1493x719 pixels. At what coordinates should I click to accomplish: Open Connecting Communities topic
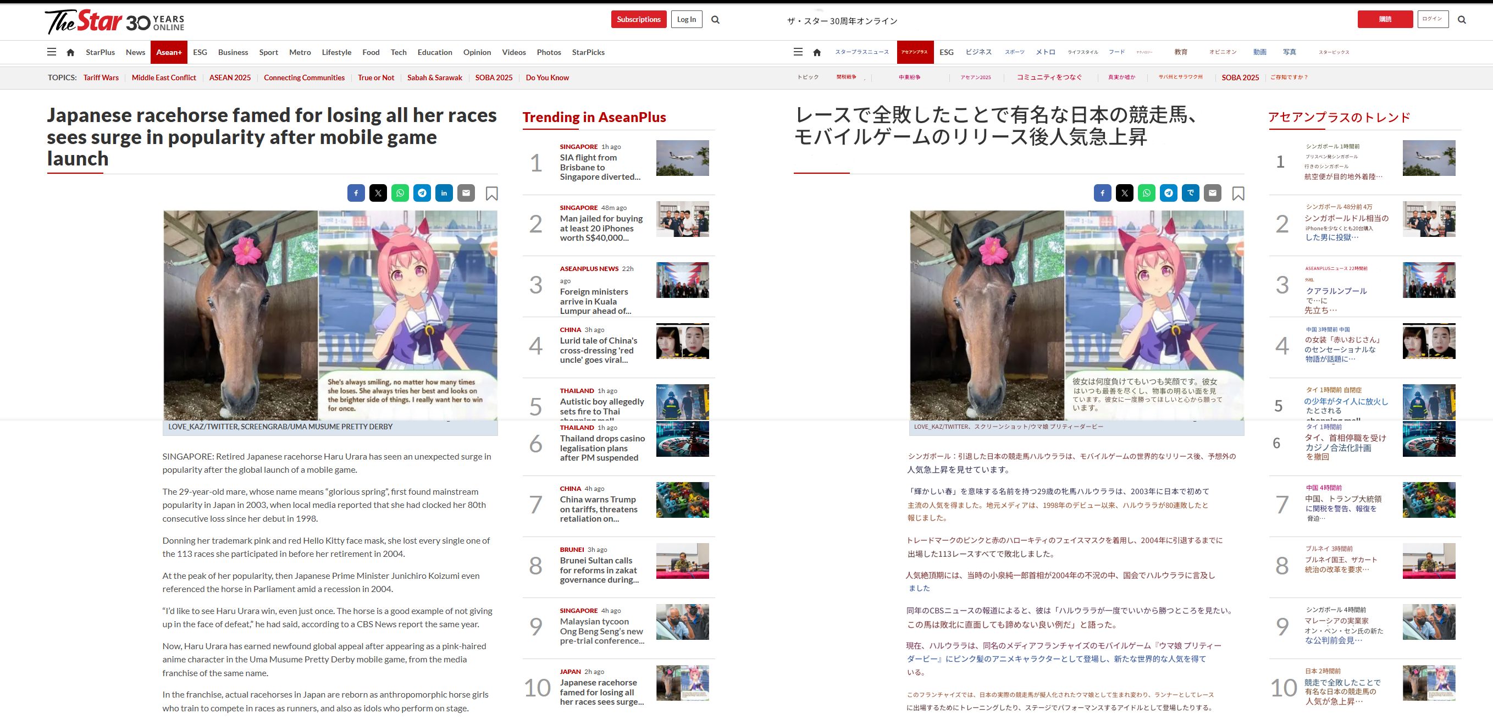pos(305,78)
